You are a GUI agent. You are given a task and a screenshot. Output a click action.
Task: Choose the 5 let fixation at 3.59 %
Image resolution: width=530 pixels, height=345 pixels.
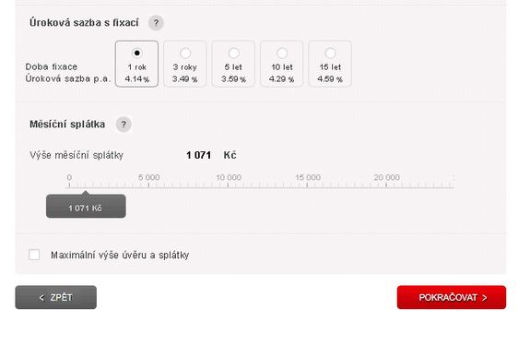click(x=233, y=64)
